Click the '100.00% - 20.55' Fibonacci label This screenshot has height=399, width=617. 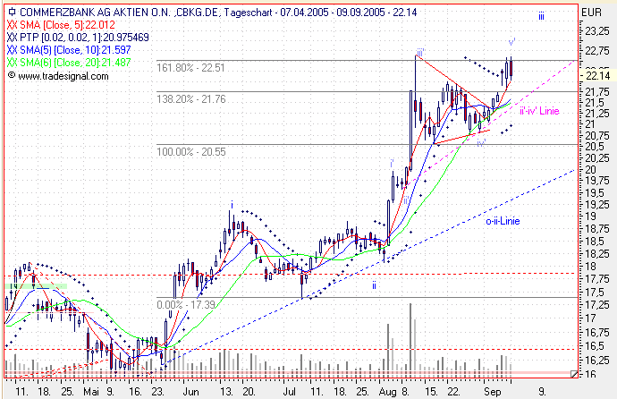191,152
